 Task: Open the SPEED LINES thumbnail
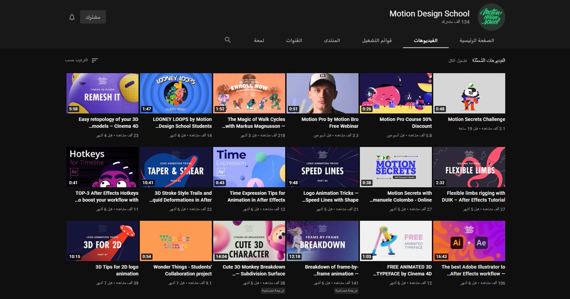click(323, 167)
